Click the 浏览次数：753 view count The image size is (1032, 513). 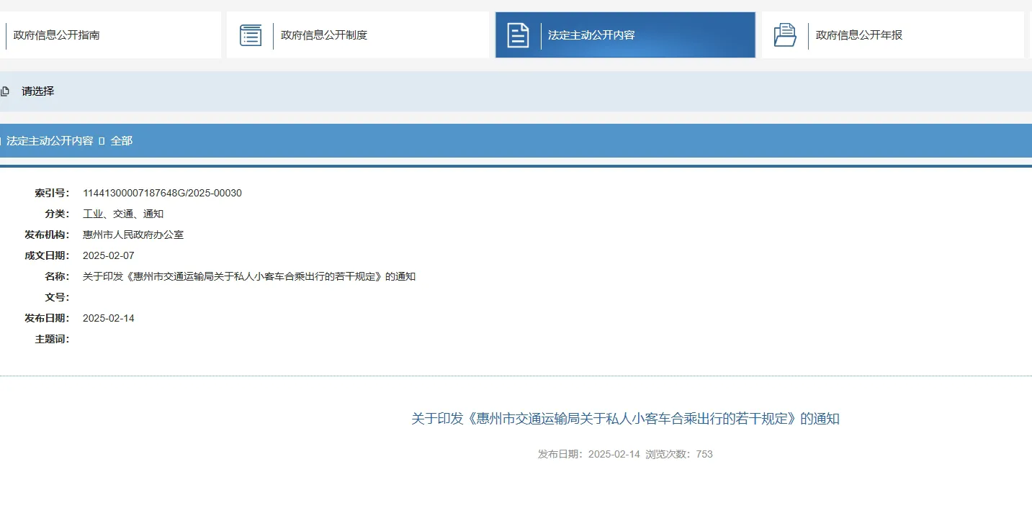(x=679, y=454)
